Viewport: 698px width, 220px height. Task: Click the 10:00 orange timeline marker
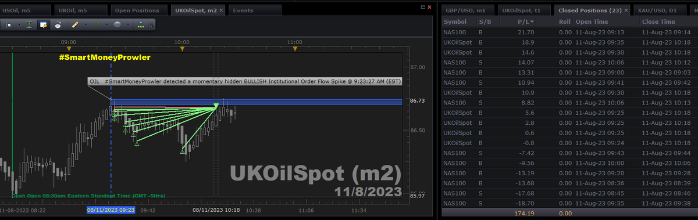coord(183,49)
